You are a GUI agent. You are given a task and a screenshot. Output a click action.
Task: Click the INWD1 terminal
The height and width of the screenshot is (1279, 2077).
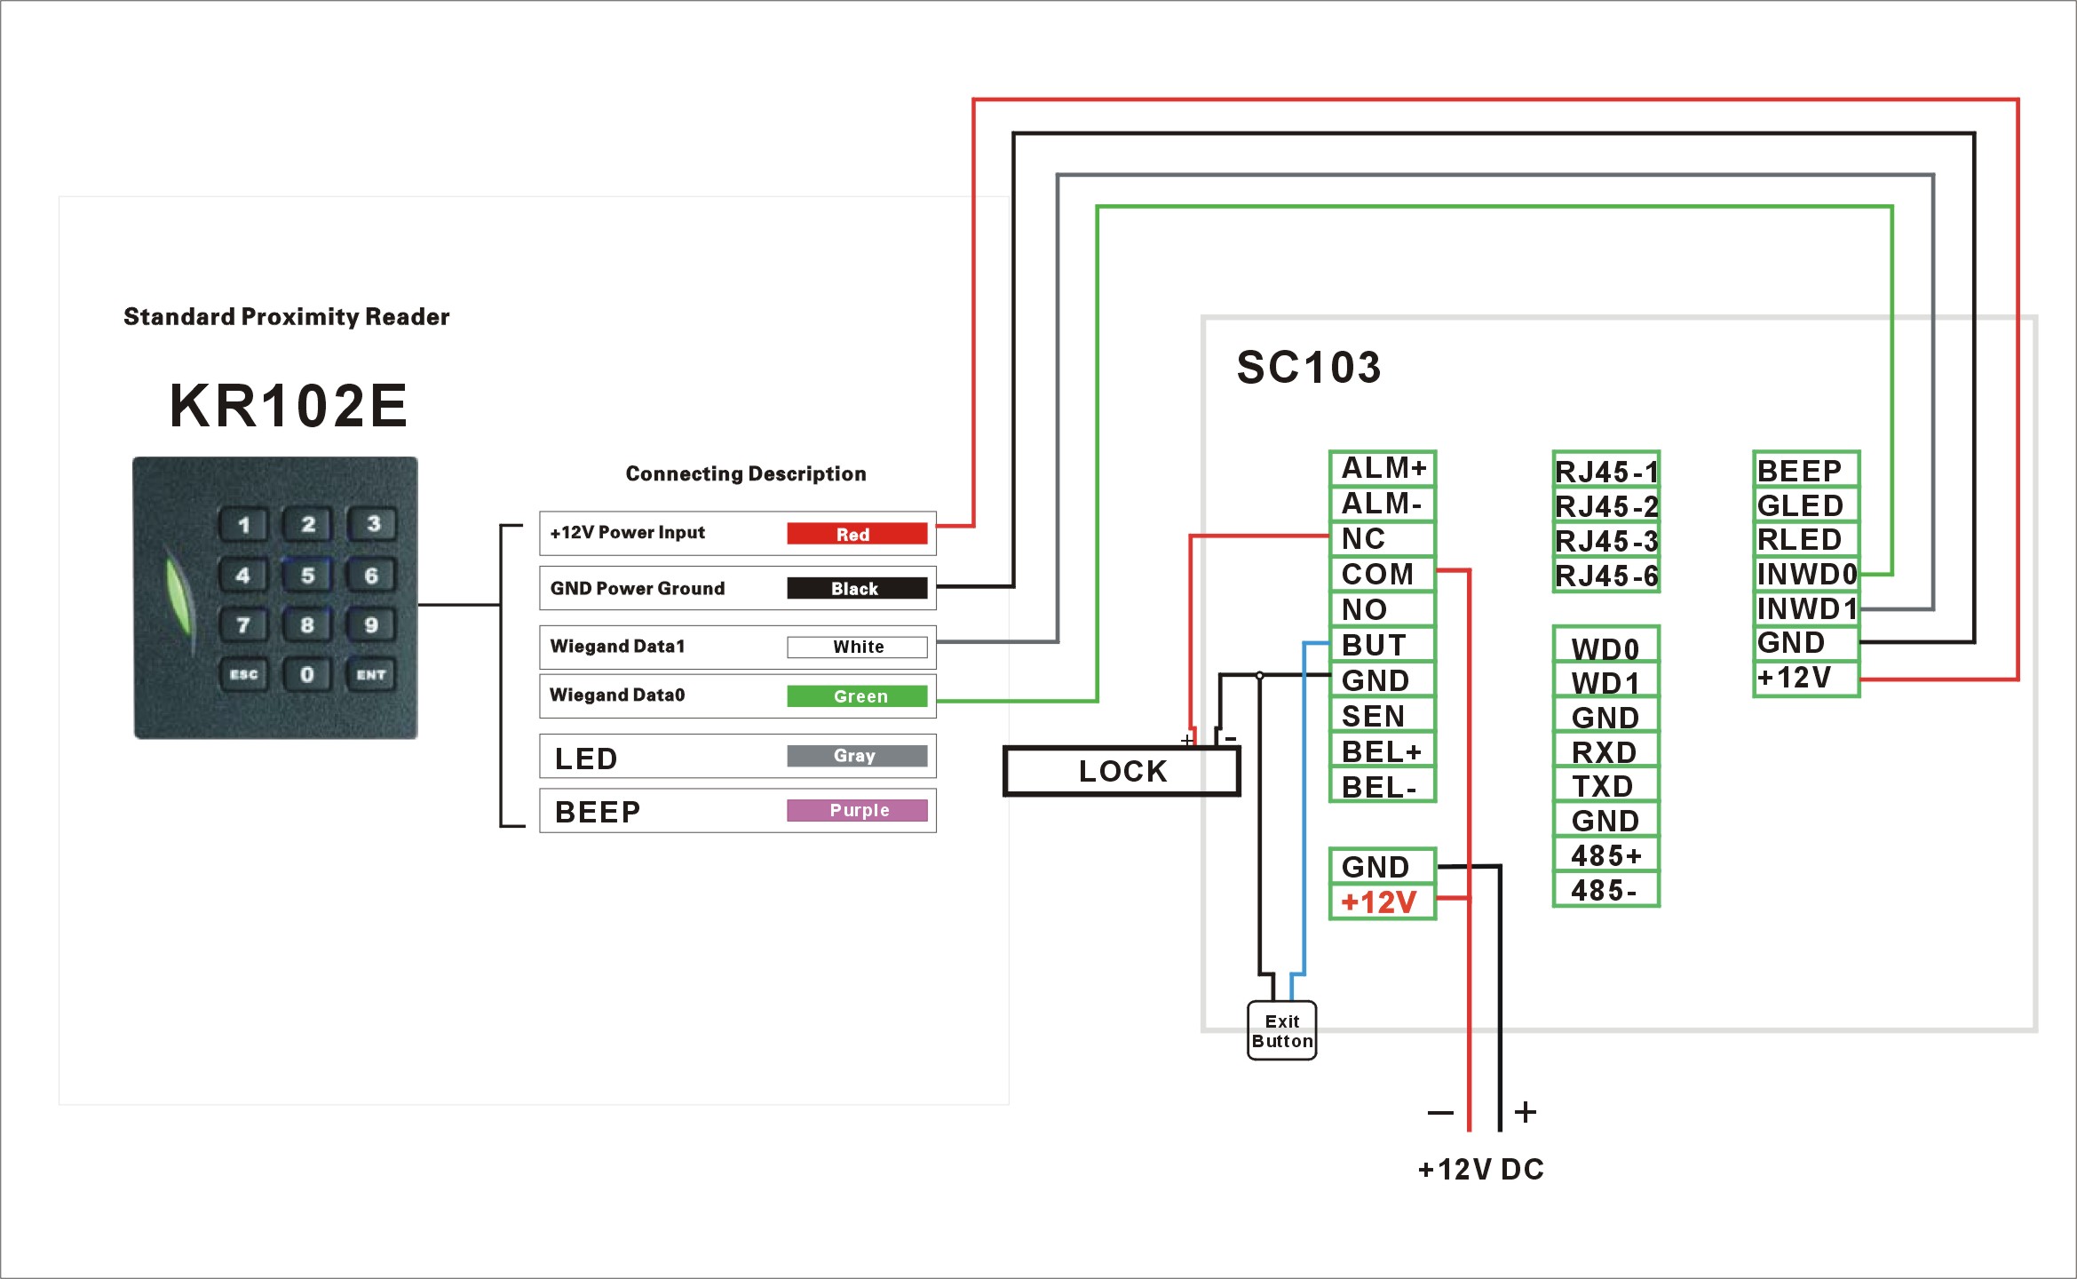1806,608
